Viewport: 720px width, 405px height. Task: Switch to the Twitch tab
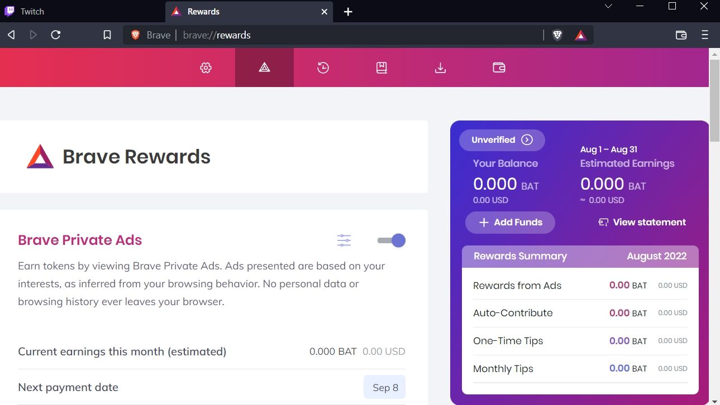click(x=83, y=12)
